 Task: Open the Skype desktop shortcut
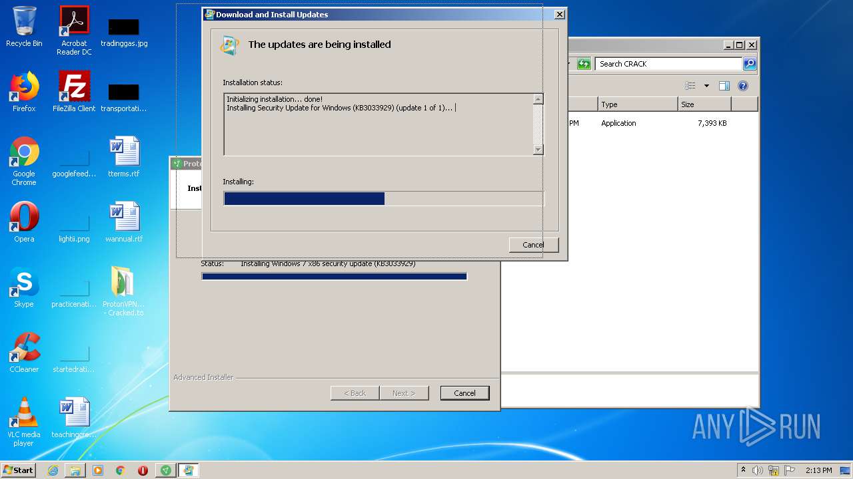click(x=24, y=287)
